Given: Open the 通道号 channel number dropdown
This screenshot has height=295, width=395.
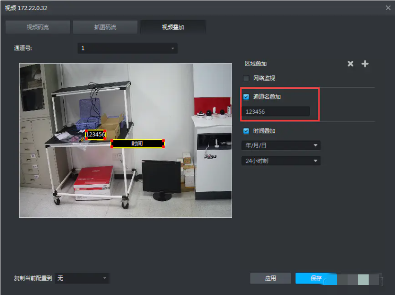Looking at the screenshot, I should (x=127, y=48).
